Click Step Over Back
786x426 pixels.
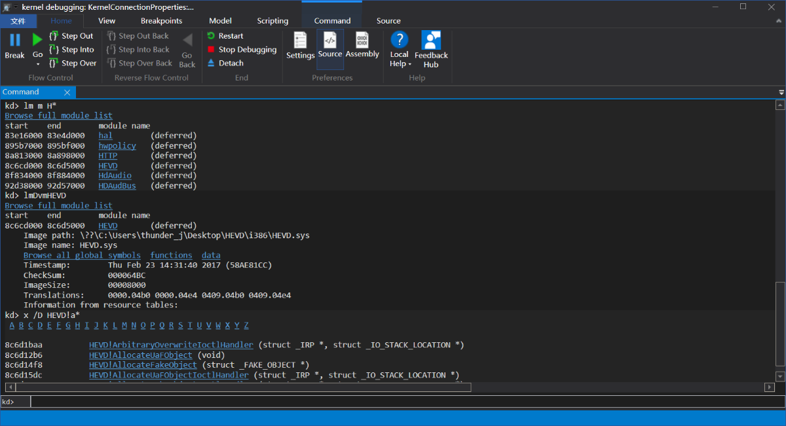140,63
